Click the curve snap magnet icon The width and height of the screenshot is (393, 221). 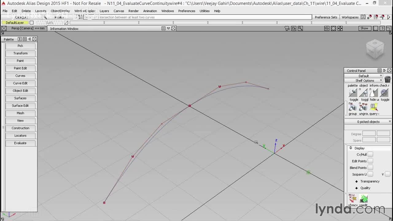tap(382, 17)
